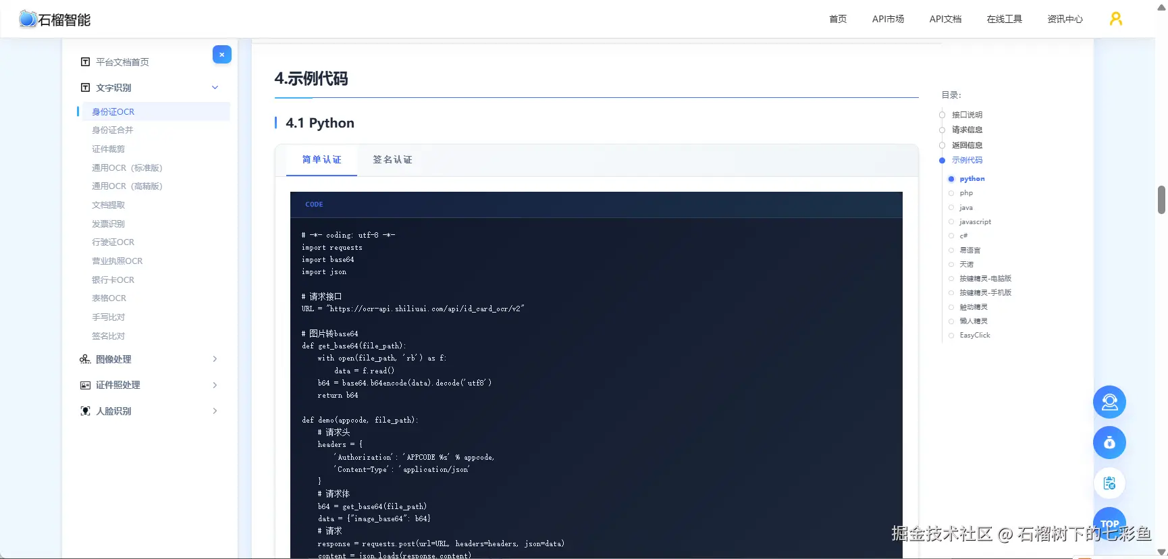Click the 4.1 Python section heading

320,123
